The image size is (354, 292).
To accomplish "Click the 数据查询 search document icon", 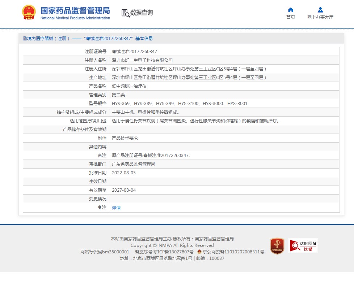I will pyautogui.click(x=126, y=13).
